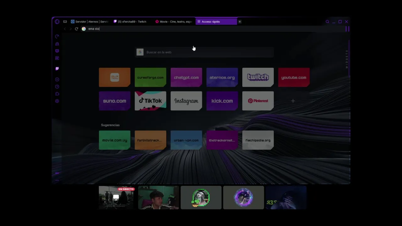Open fischipedia.org suggestion tile
Viewport: 402px width, 226px height.
click(x=258, y=140)
